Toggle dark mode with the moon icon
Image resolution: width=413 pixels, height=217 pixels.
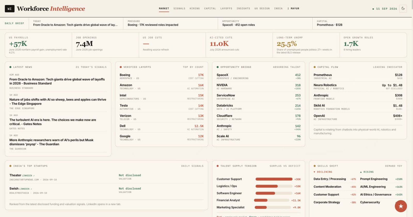click(x=403, y=9)
